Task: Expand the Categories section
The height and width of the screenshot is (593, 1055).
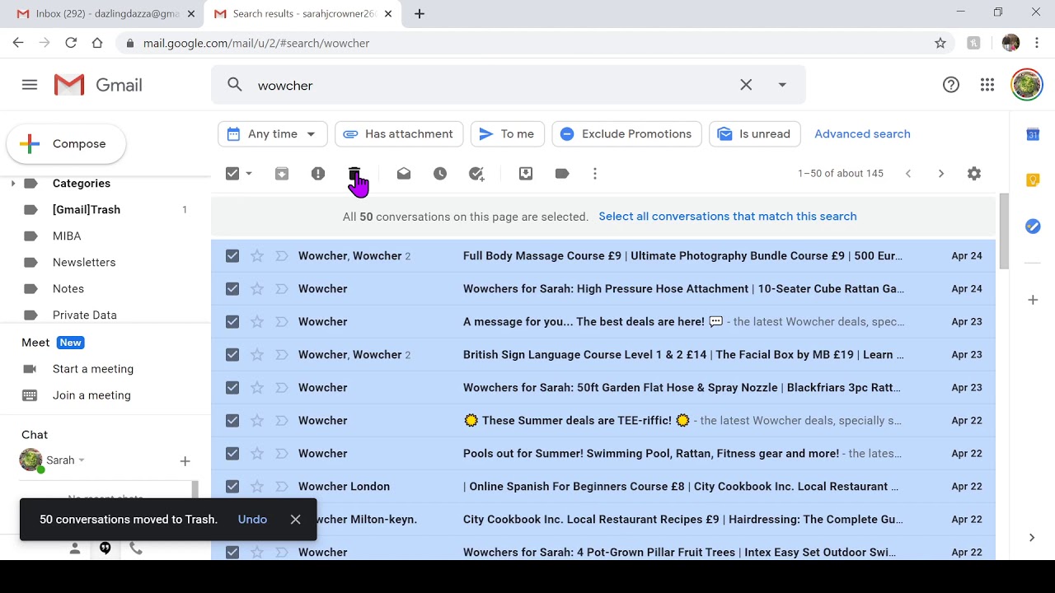Action: coord(12,184)
